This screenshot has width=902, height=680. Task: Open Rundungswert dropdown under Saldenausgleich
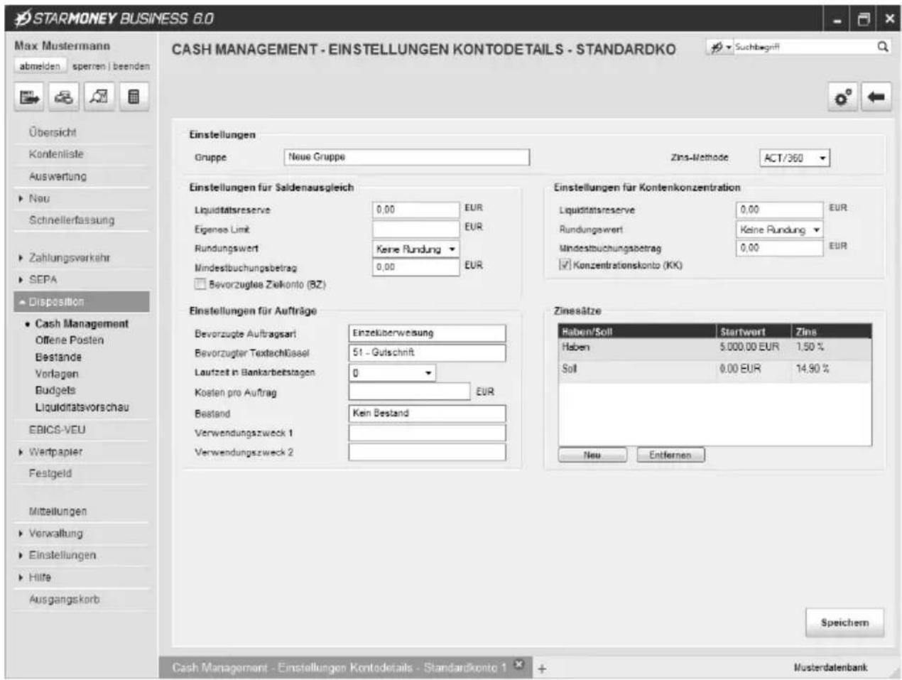point(416,249)
